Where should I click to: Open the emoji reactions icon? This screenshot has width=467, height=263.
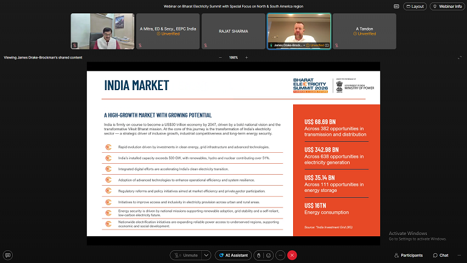tap(269, 255)
